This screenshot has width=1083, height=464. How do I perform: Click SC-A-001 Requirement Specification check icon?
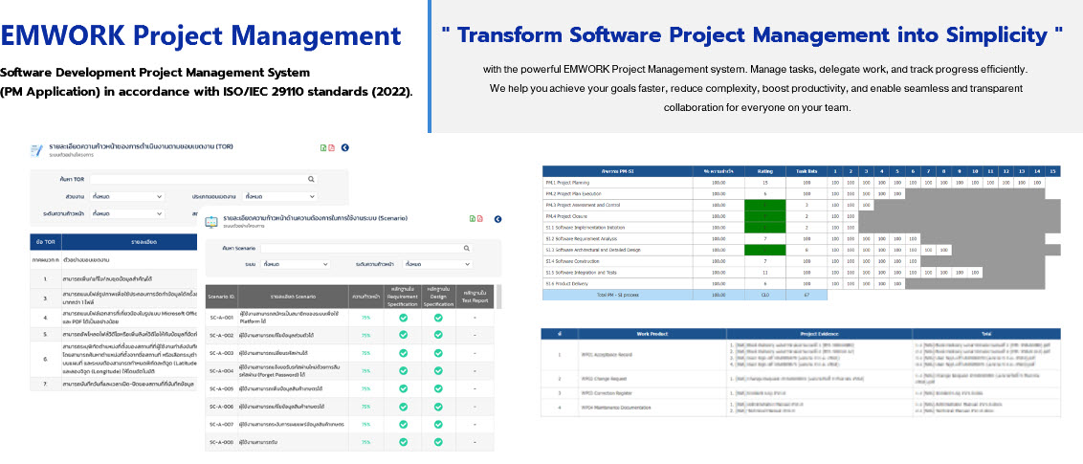pyautogui.click(x=404, y=317)
